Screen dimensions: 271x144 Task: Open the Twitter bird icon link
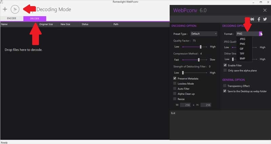tap(265, 19)
